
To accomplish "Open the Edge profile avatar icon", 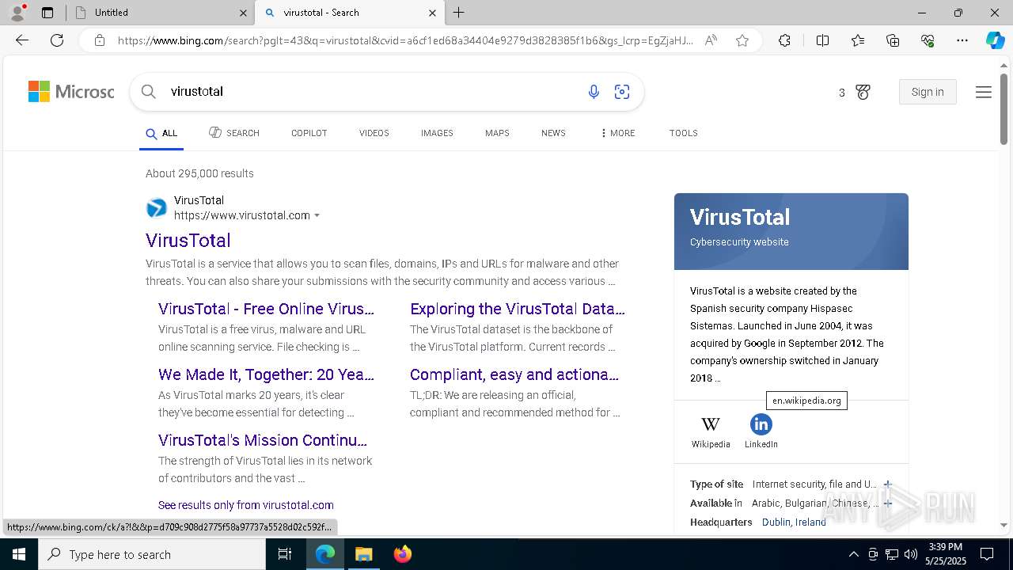I will click(17, 13).
